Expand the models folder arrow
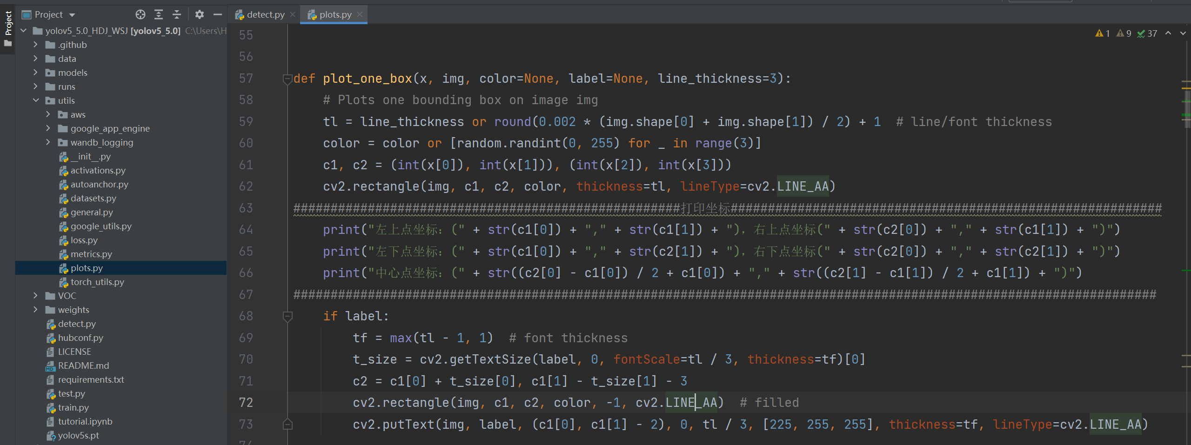The width and height of the screenshot is (1191, 445). tap(36, 73)
